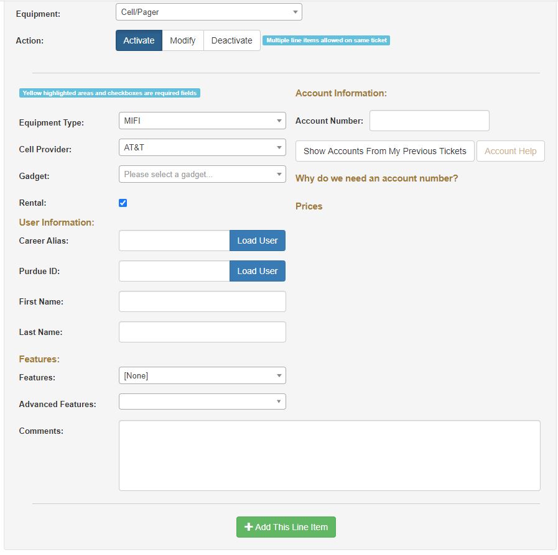Switch action to Modify
The image size is (558, 555).
pos(183,40)
